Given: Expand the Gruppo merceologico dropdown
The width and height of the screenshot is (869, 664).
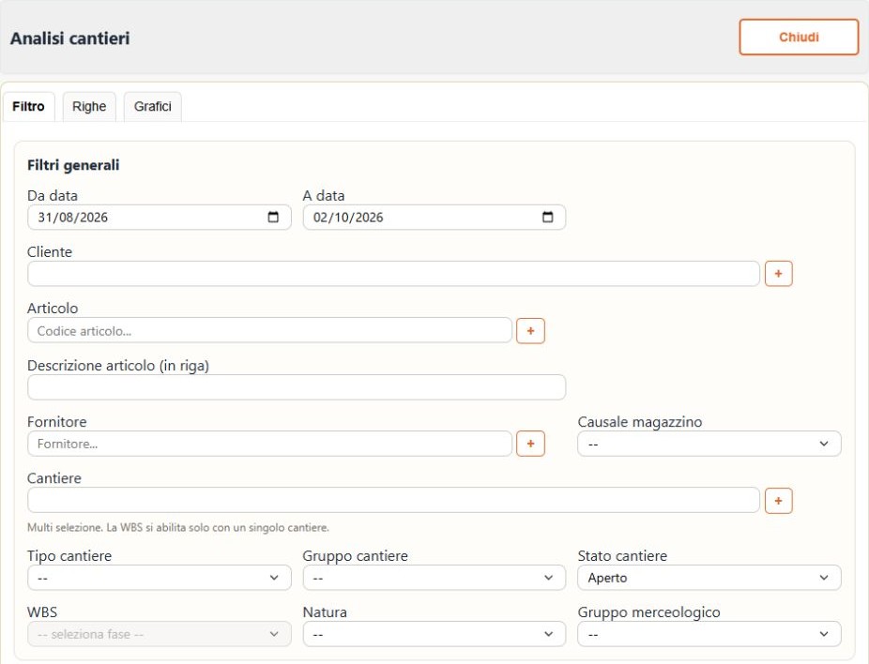Looking at the screenshot, I should pyautogui.click(x=709, y=634).
